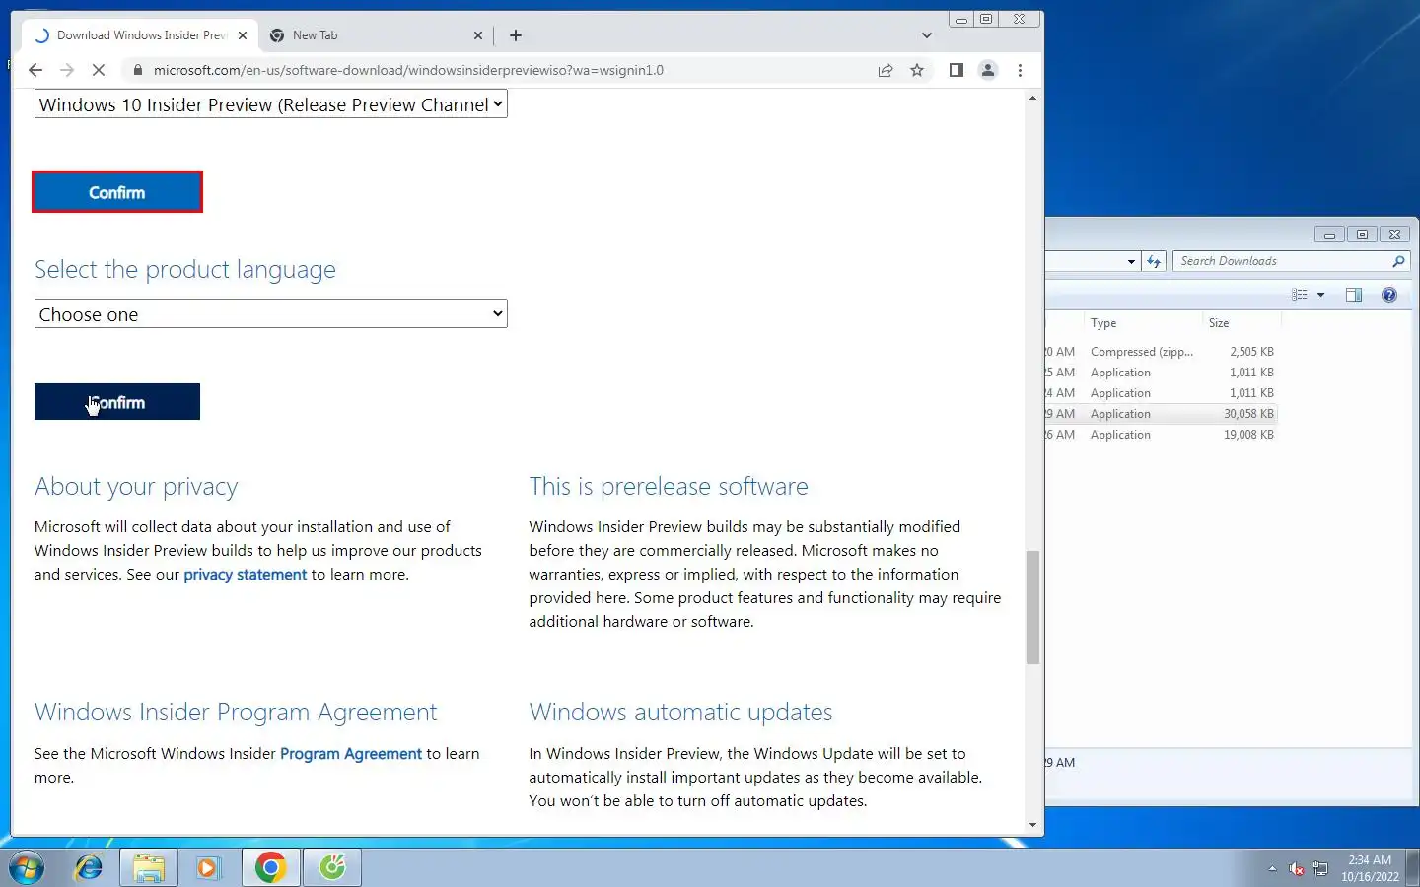
Task: Click the green app icon in taskbar
Action: tap(332, 867)
